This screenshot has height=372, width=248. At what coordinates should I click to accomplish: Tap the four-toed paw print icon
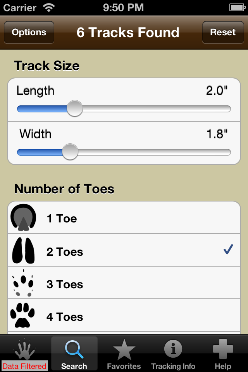point(22,315)
